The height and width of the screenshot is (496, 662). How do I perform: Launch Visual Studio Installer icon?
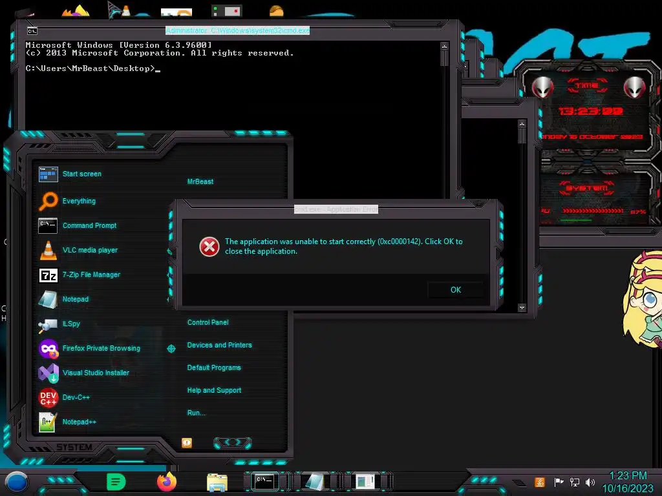click(48, 373)
